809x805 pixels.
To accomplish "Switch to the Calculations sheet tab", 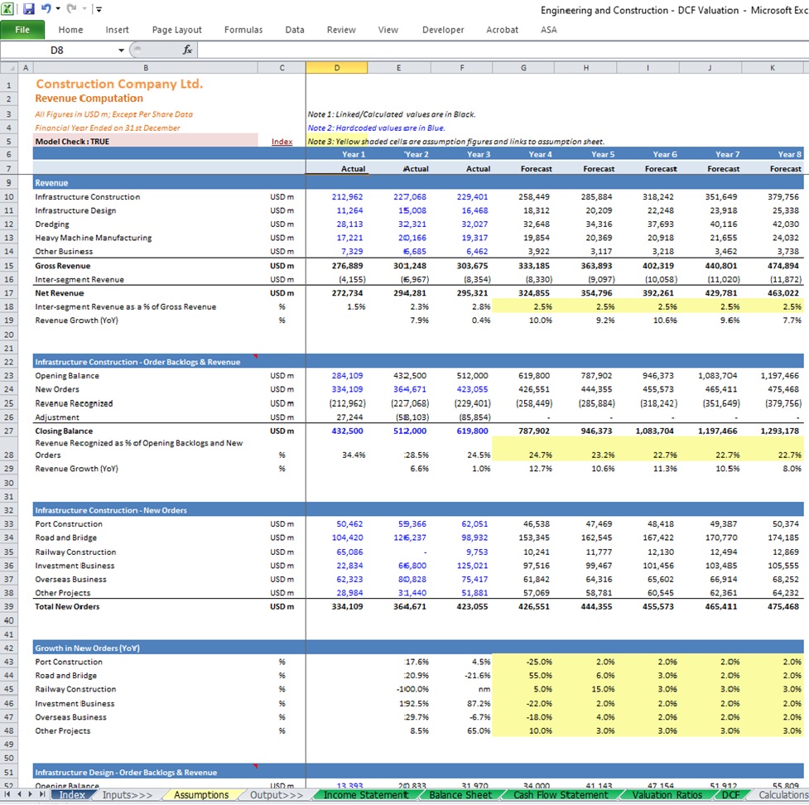I will coord(783,795).
